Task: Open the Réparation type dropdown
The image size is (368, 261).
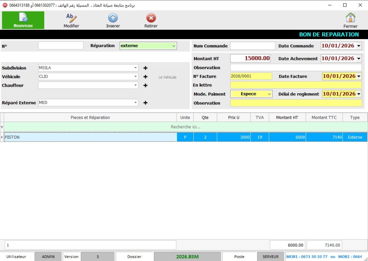Action: (x=174, y=46)
